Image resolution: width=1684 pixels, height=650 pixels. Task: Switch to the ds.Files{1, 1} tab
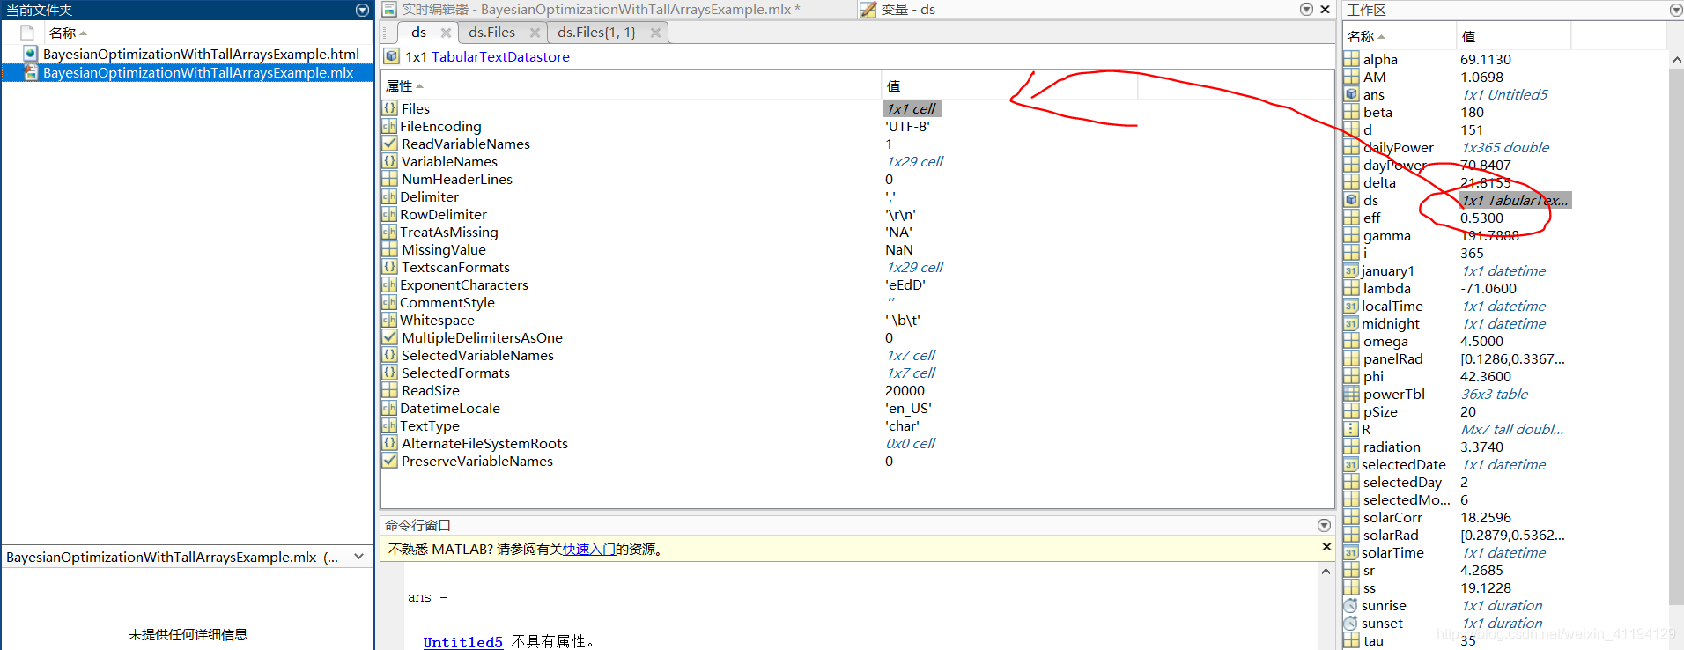tap(596, 33)
